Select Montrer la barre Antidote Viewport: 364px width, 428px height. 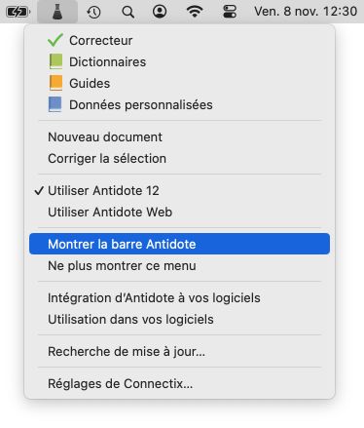coord(179,244)
